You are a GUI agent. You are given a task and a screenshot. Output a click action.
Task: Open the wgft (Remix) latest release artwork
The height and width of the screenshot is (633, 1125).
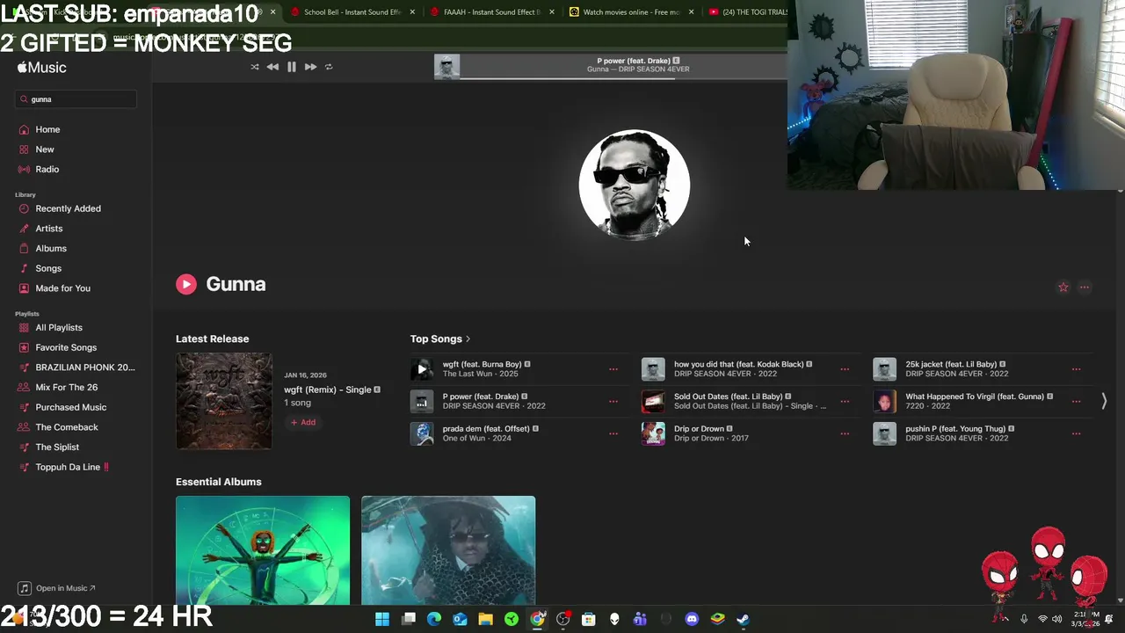tap(224, 401)
